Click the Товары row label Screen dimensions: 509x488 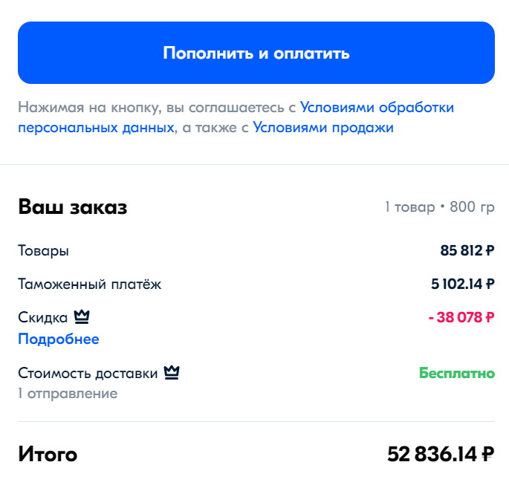44,251
